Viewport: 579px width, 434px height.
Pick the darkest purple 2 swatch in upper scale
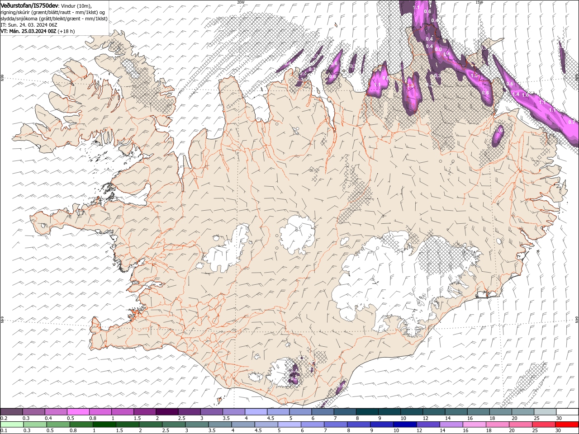166,412
